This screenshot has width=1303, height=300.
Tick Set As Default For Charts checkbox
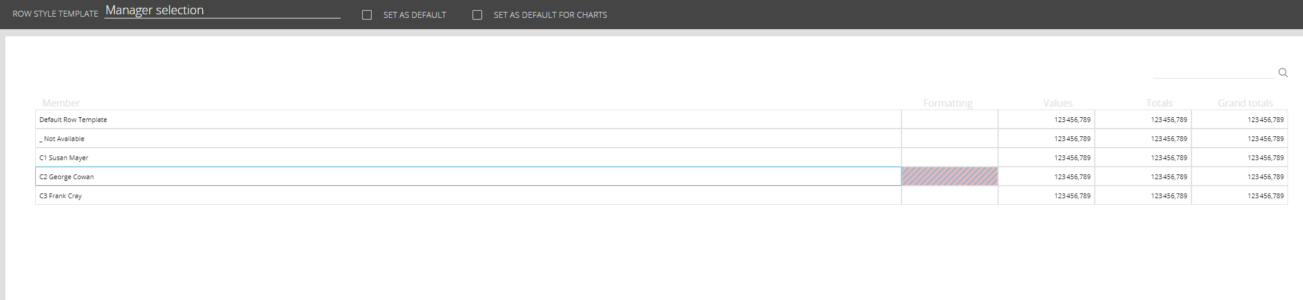tap(477, 15)
